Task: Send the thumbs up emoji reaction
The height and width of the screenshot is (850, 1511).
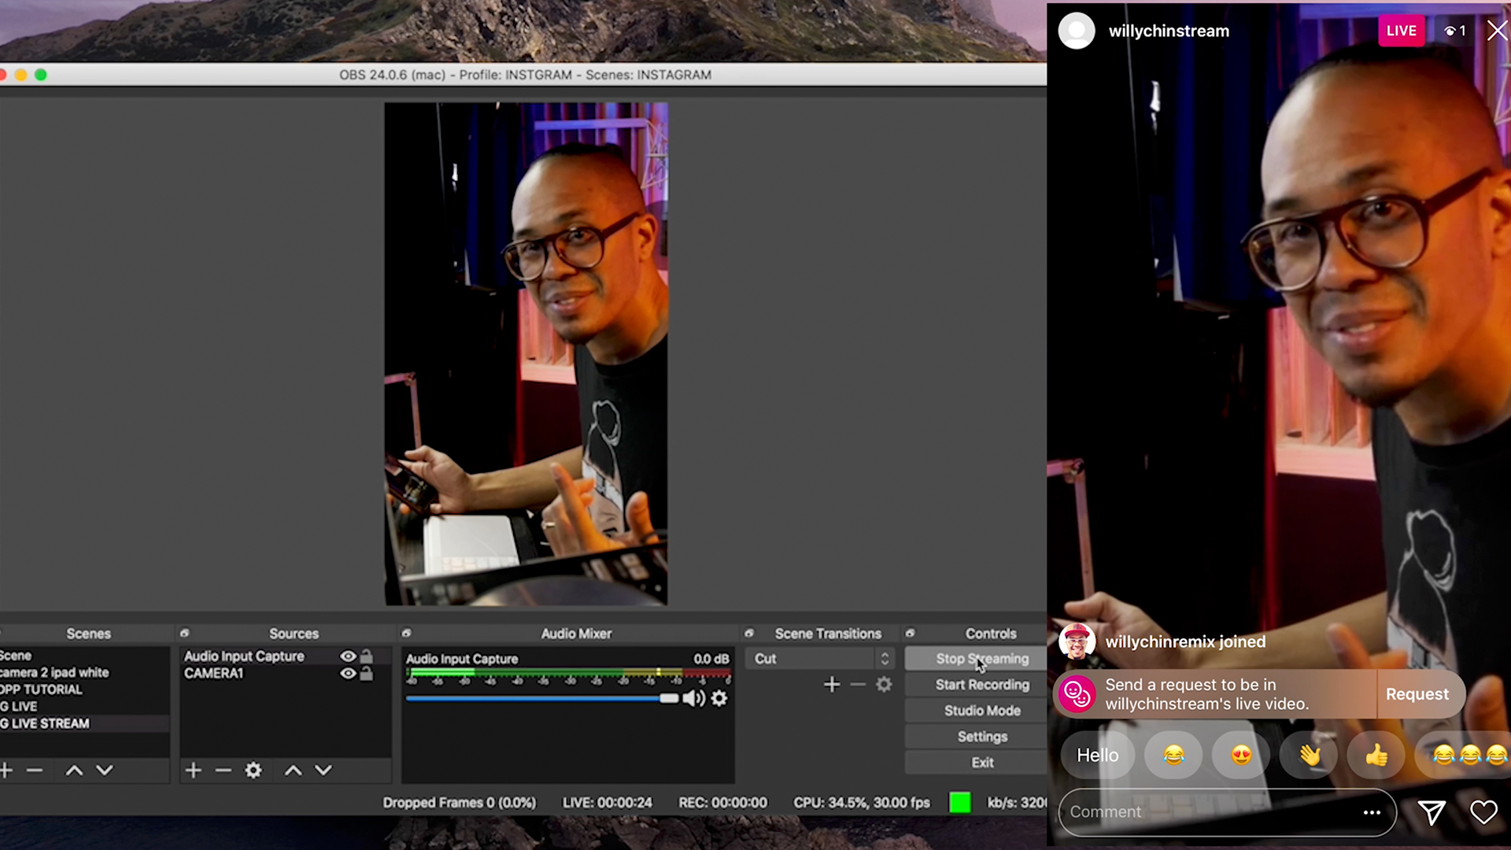Action: [1376, 756]
